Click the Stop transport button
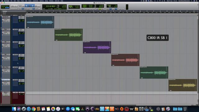199x112 pixels. (x=97, y=9)
